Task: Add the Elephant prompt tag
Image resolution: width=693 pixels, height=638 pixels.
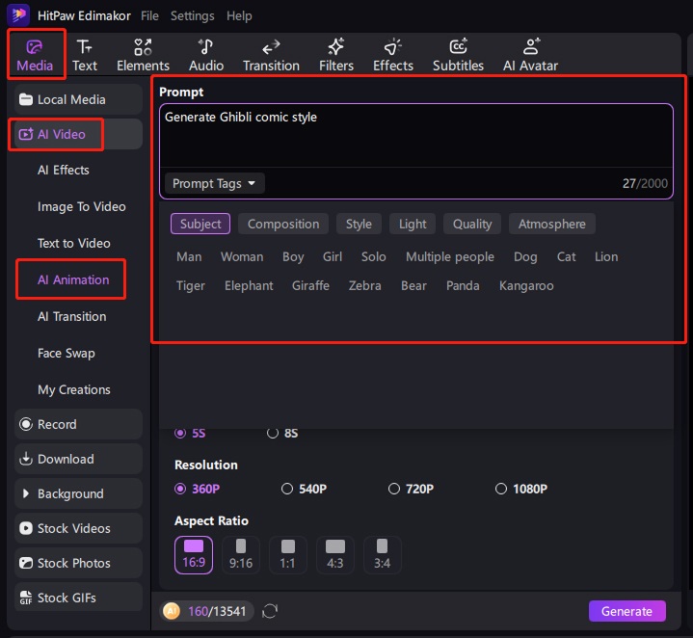Action: click(249, 286)
